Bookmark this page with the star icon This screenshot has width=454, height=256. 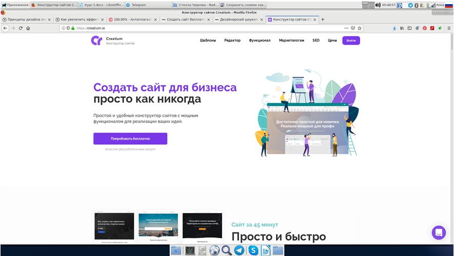[360, 28]
